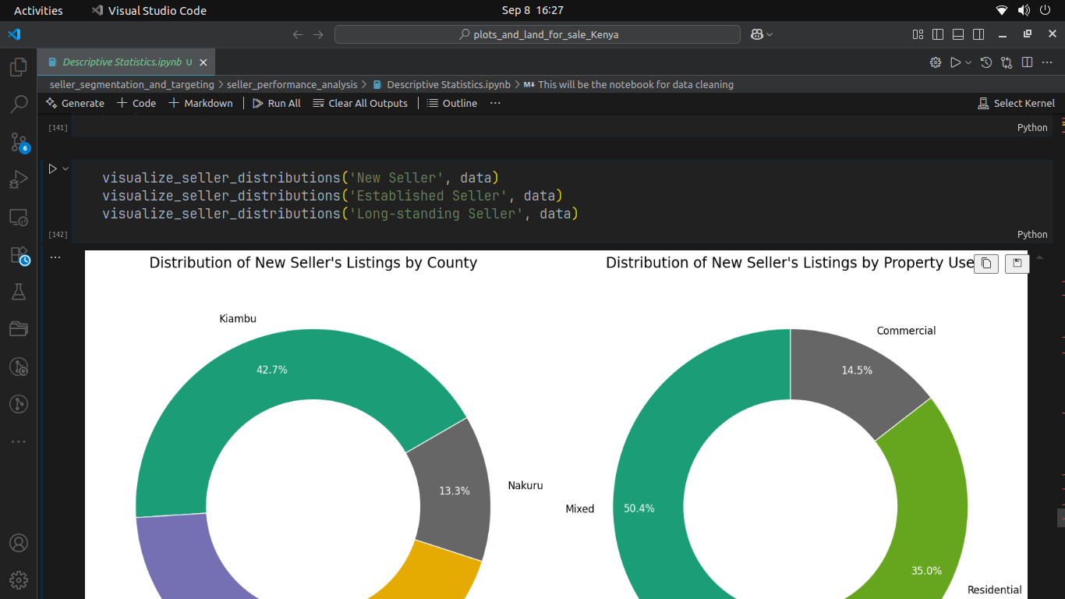Save the plot output image

[1017, 264]
